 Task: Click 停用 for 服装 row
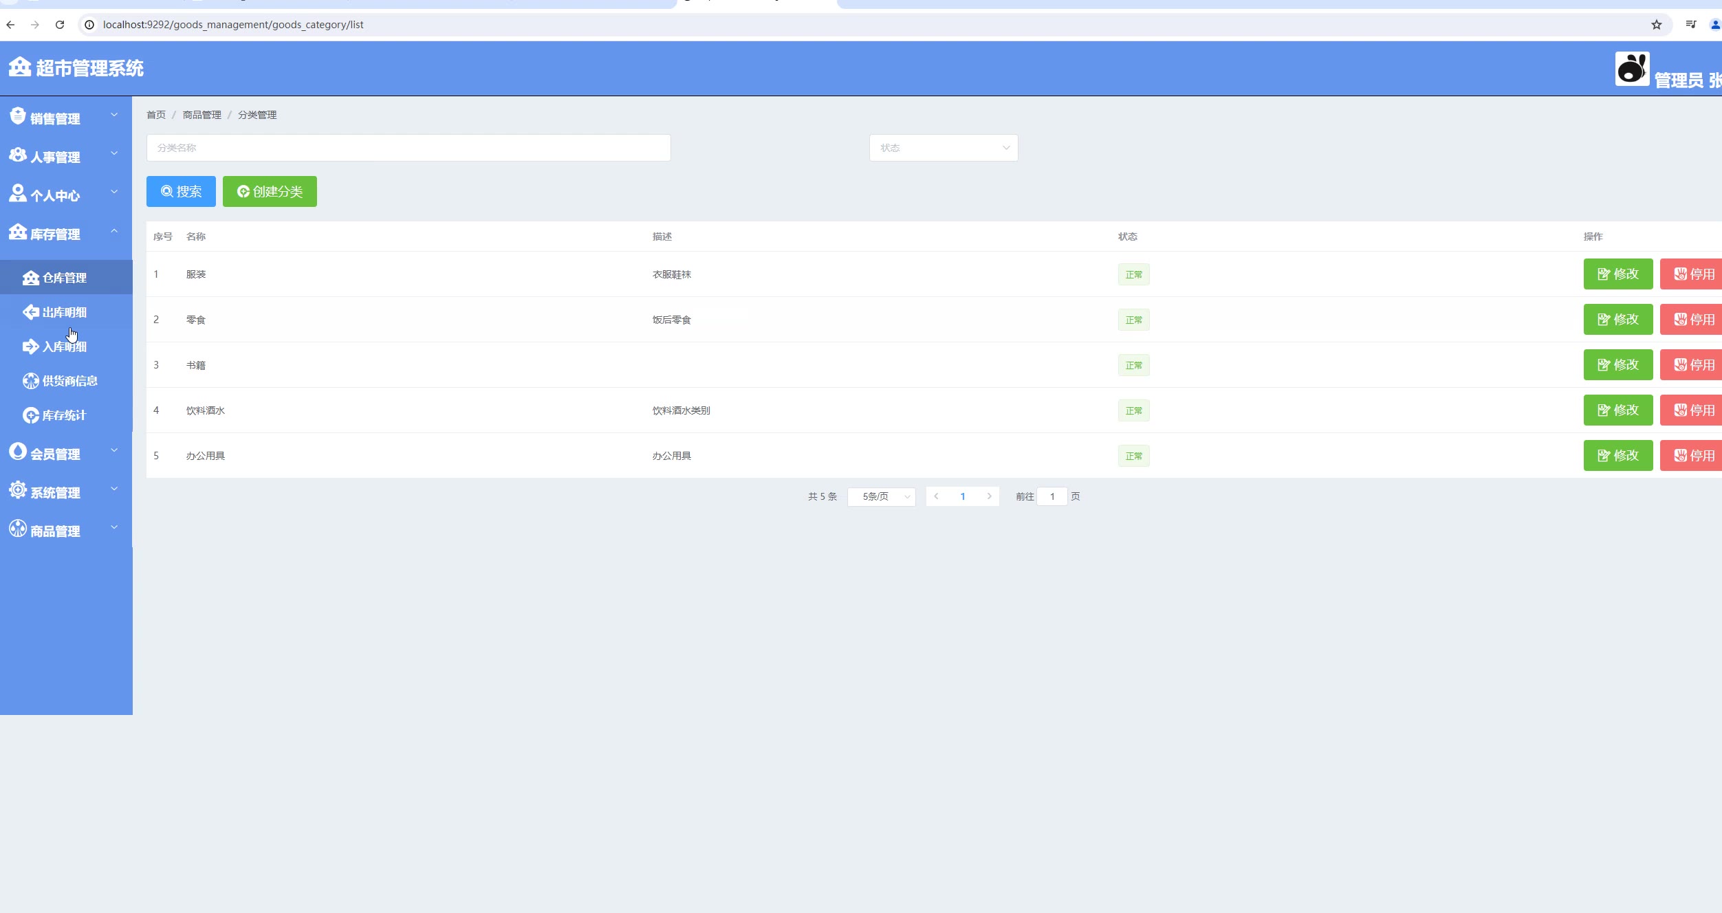pyautogui.click(x=1692, y=274)
